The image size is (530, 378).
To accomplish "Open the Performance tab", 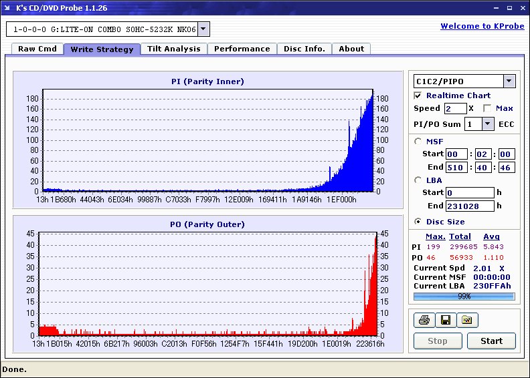I will [242, 49].
